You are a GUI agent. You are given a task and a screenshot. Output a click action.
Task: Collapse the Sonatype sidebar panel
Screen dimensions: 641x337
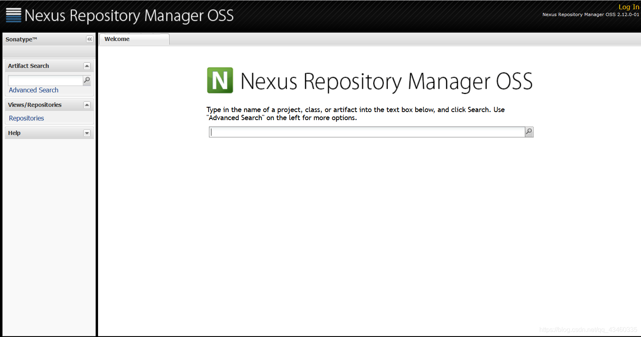tap(90, 39)
